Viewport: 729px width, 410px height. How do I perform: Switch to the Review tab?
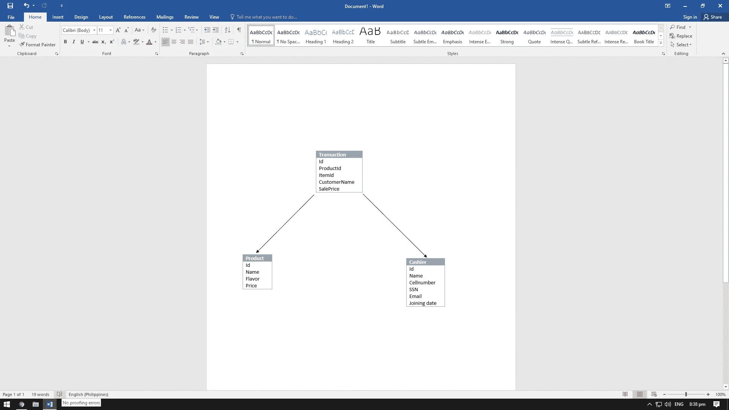point(191,17)
